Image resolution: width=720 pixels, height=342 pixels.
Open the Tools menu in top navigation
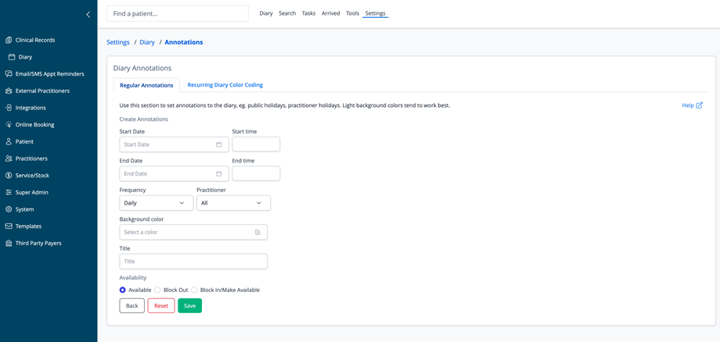click(x=352, y=13)
